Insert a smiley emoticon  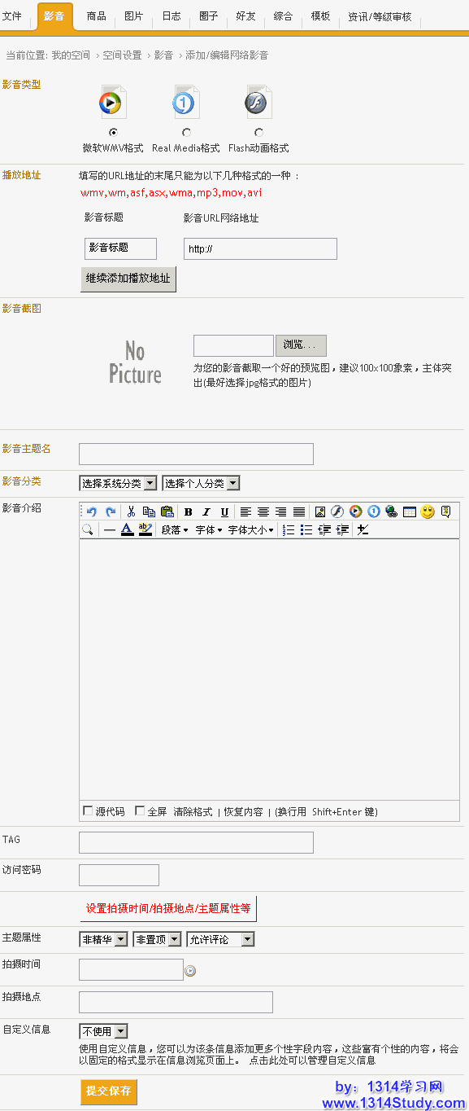click(428, 512)
